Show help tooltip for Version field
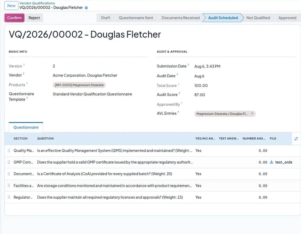301x234 pixels. pyautogui.click(x=24, y=65)
